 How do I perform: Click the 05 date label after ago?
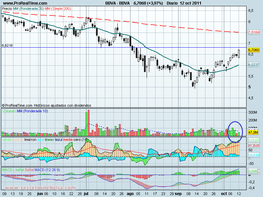click(138, 194)
